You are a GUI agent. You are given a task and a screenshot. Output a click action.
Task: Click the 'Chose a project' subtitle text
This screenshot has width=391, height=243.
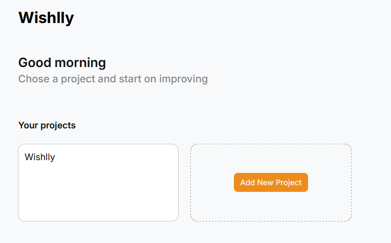tap(113, 79)
